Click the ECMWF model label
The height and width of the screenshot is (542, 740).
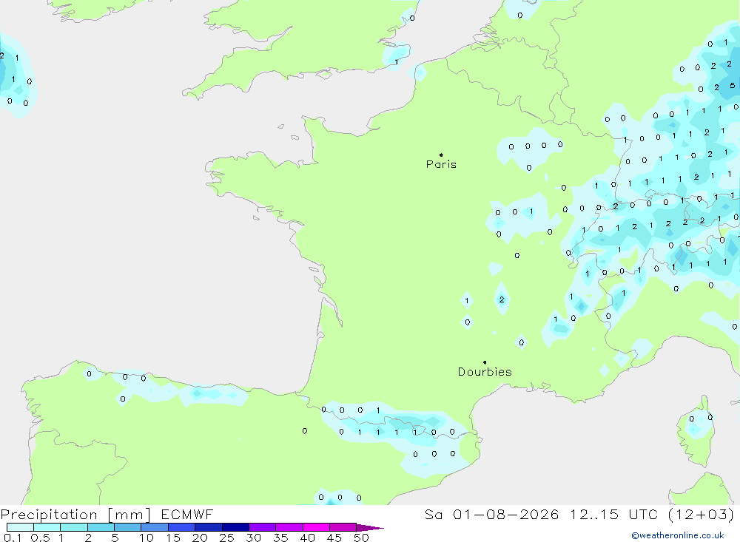point(187,515)
